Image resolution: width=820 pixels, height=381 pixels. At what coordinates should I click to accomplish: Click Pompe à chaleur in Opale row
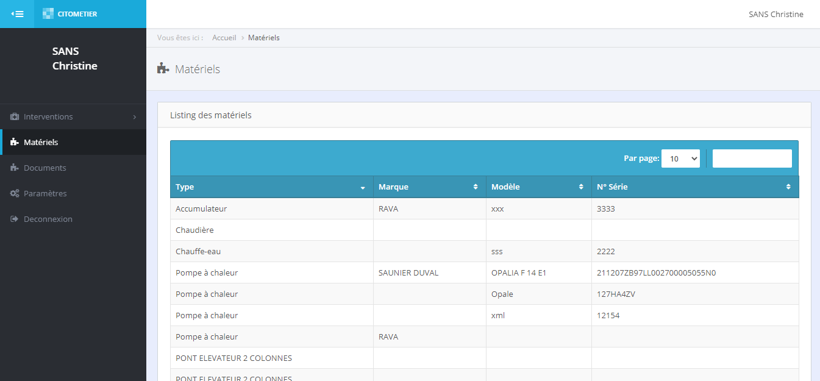point(207,294)
